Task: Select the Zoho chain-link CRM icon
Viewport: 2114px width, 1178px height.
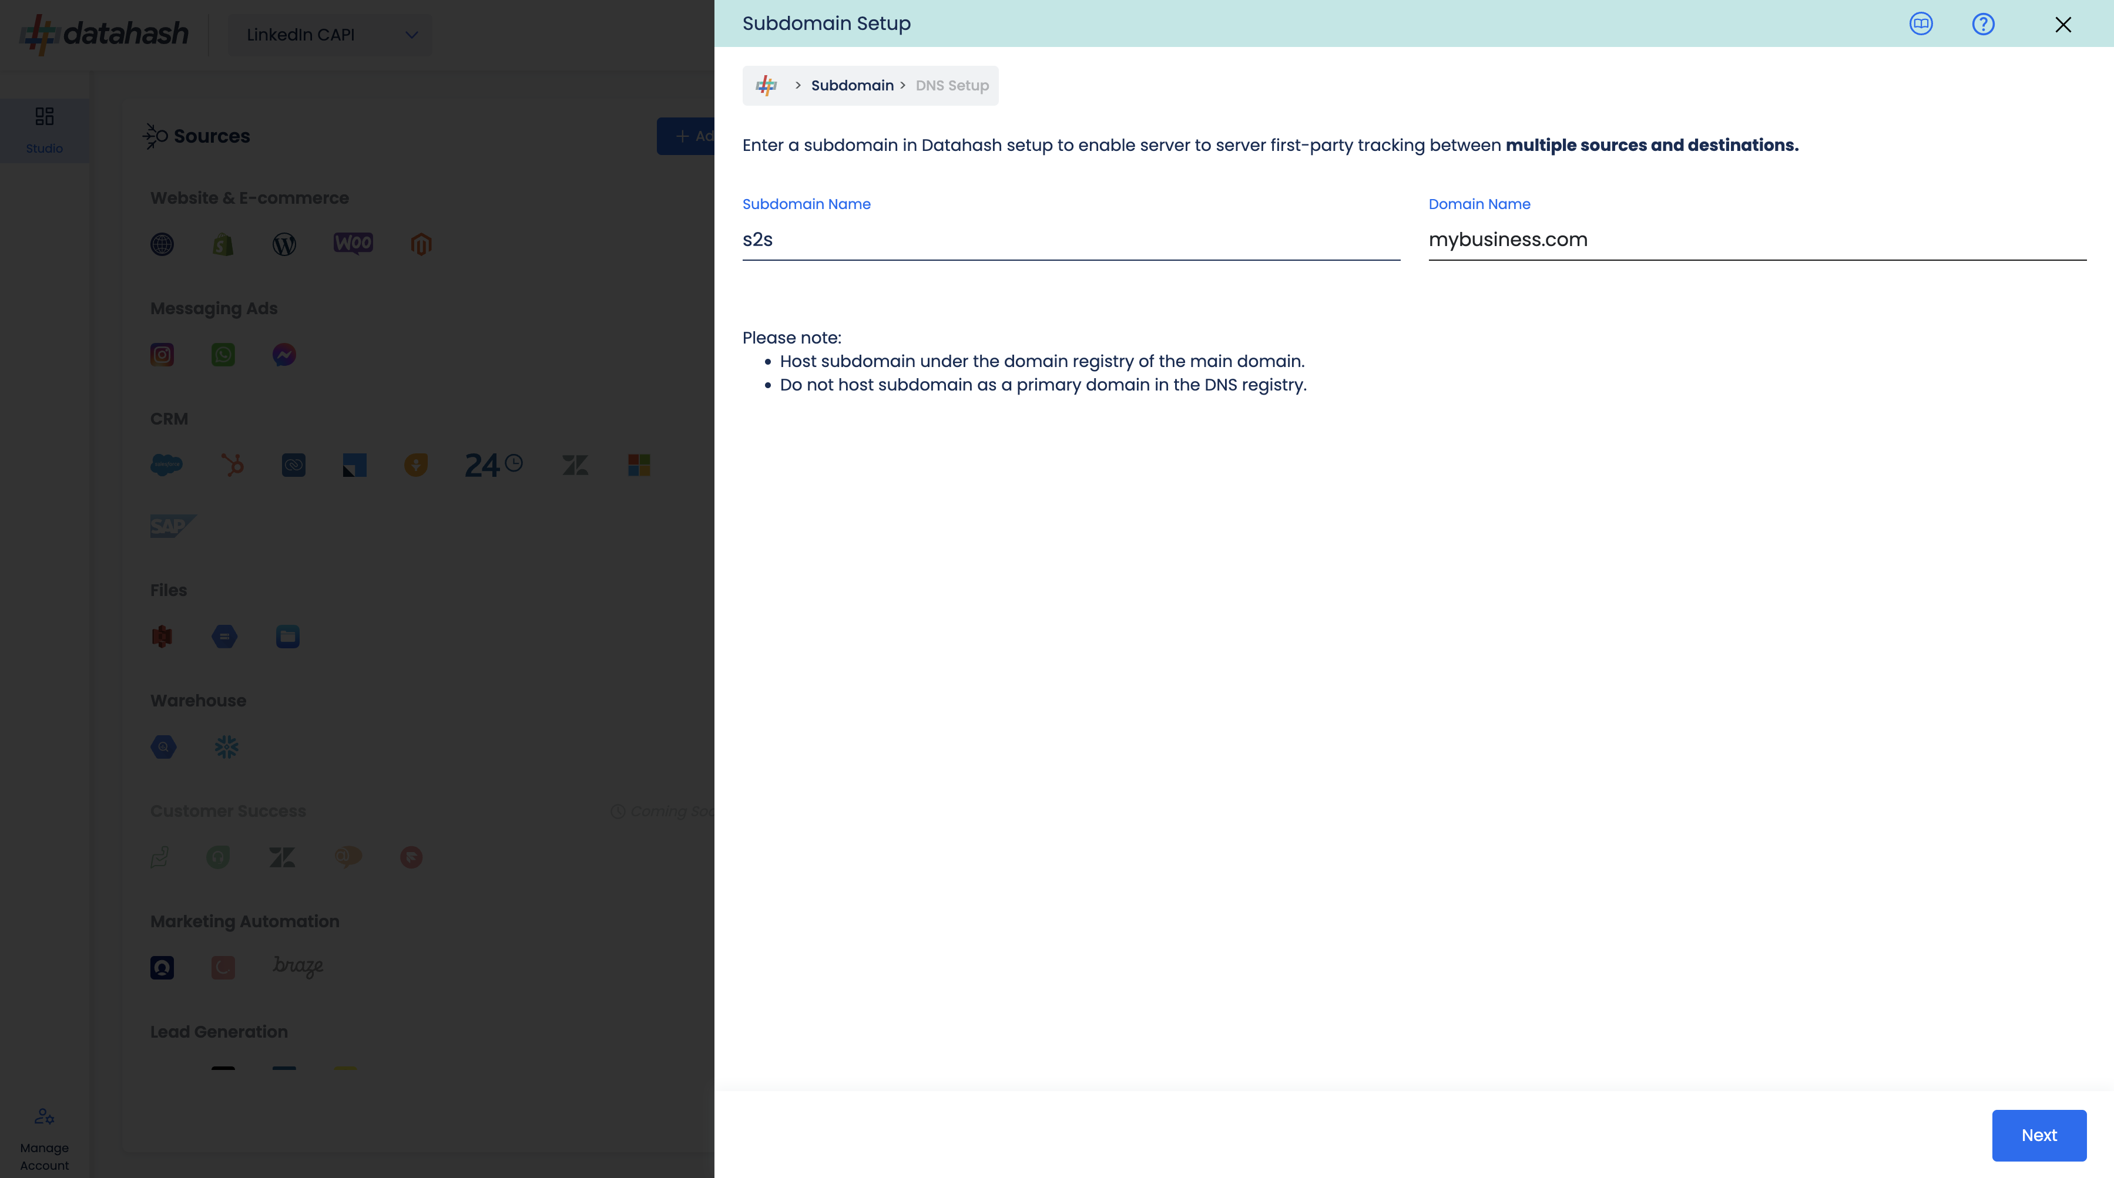Action: 293,465
